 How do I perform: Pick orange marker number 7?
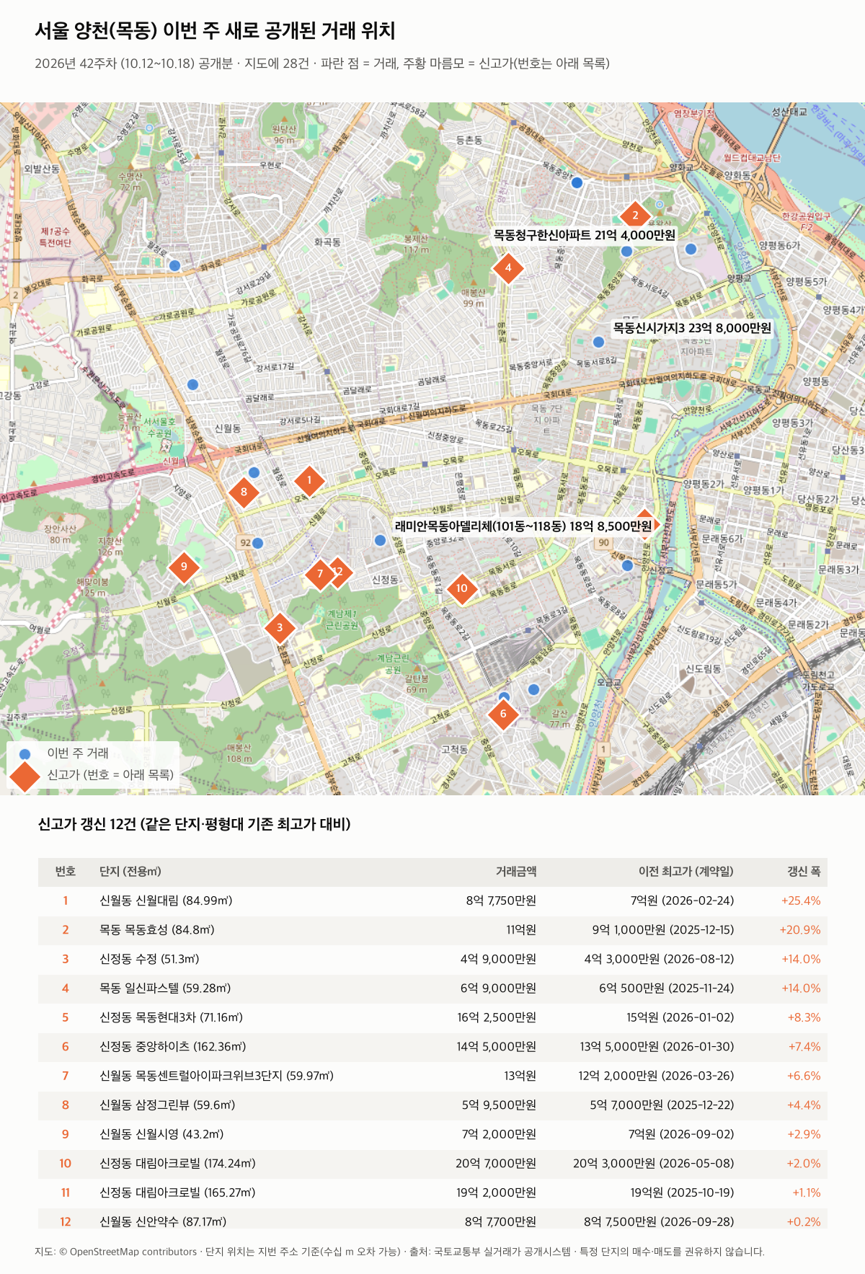(x=320, y=574)
